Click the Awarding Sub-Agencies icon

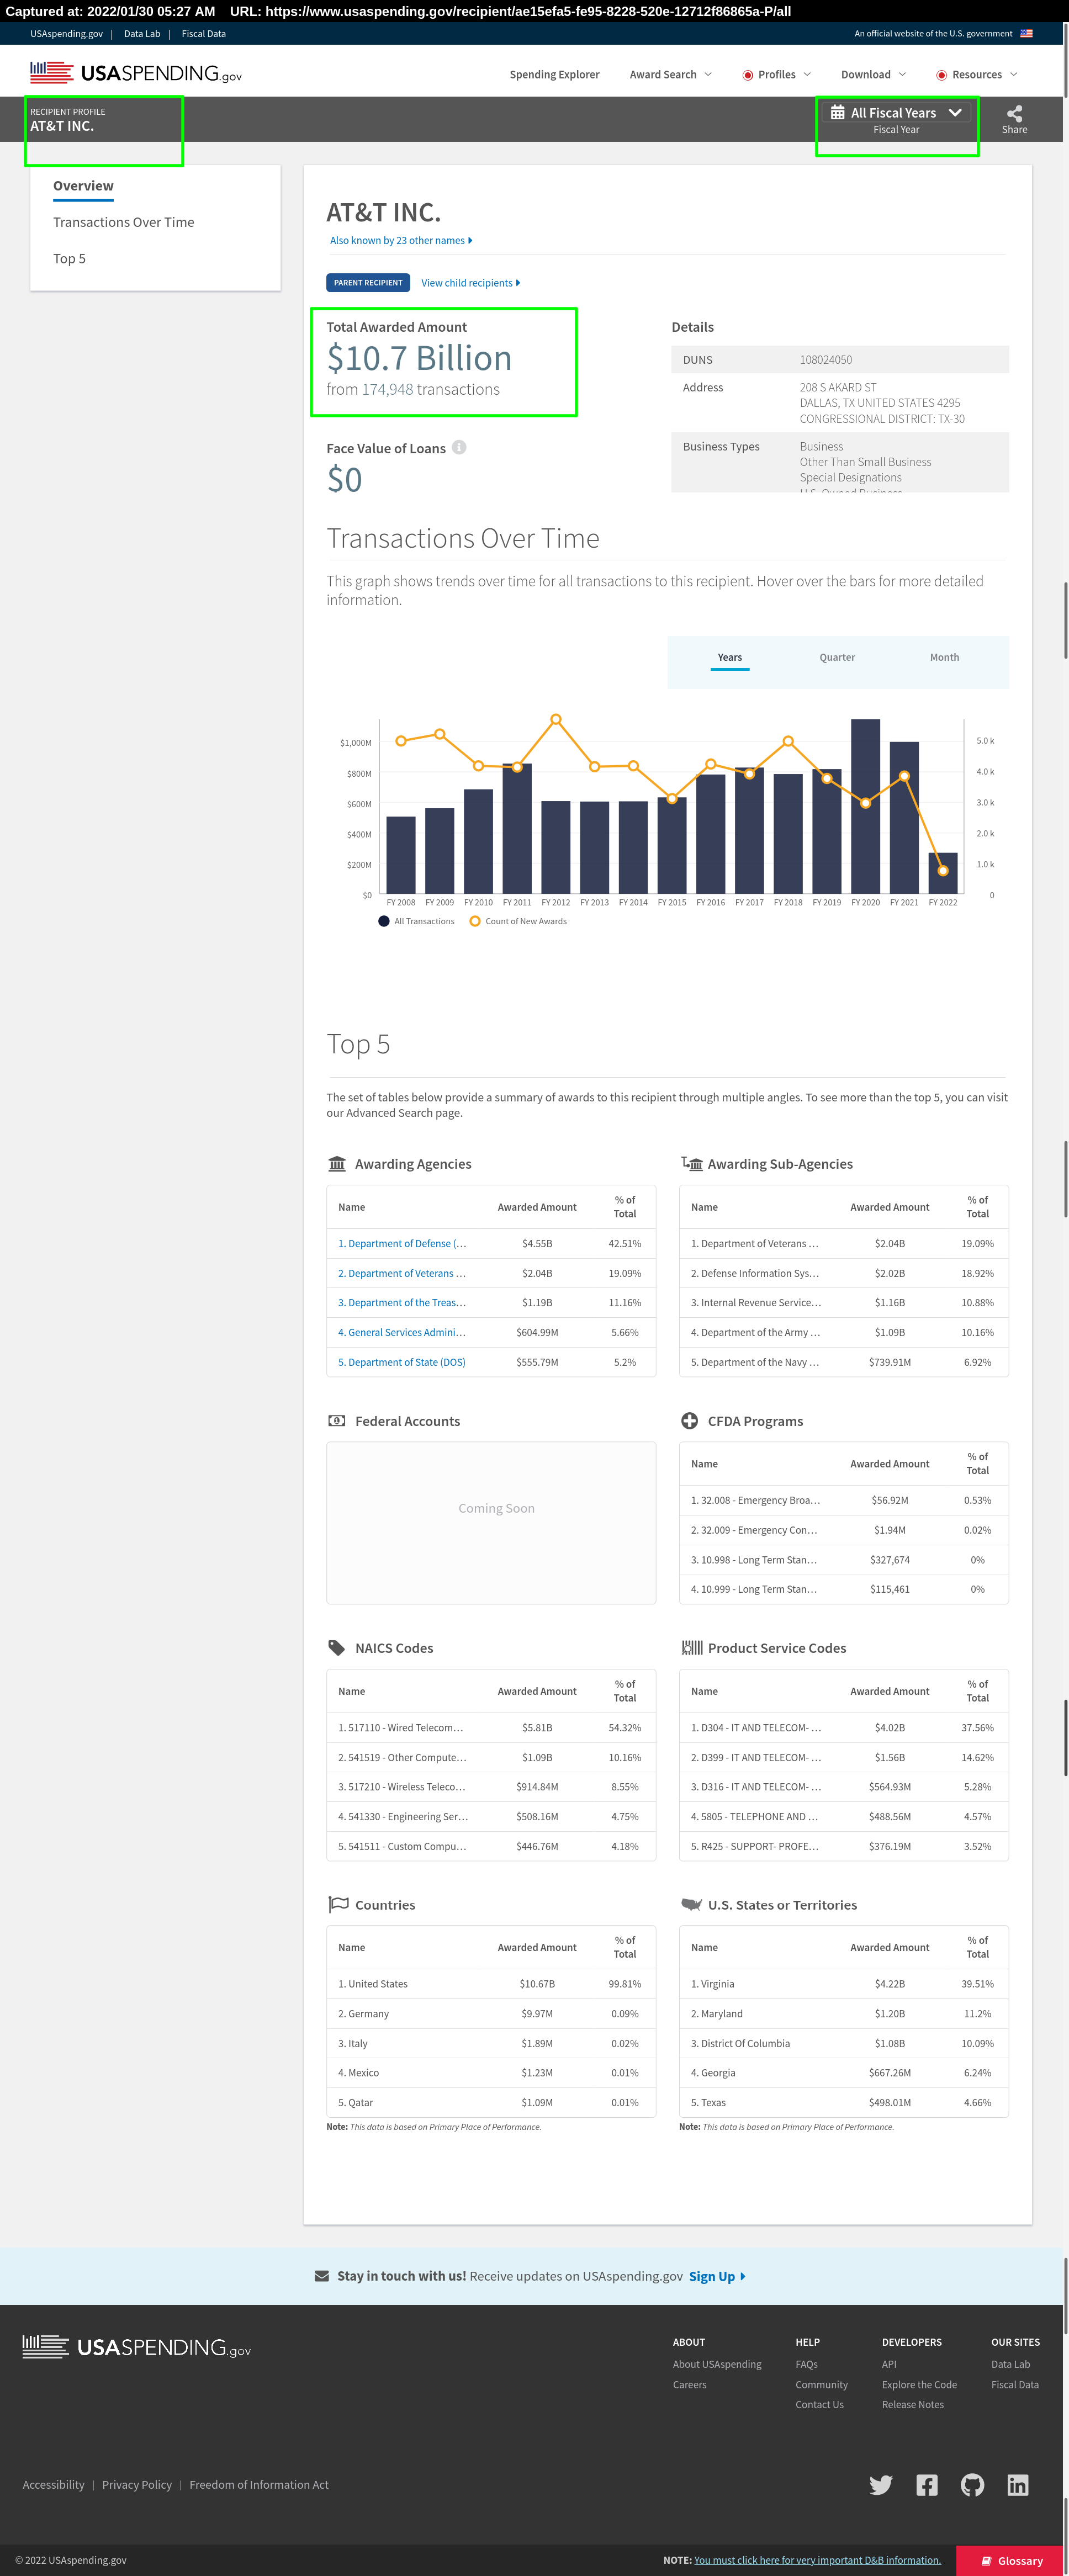(691, 1164)
